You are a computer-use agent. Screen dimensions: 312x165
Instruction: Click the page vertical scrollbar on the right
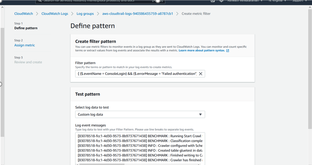coord(310,74)
